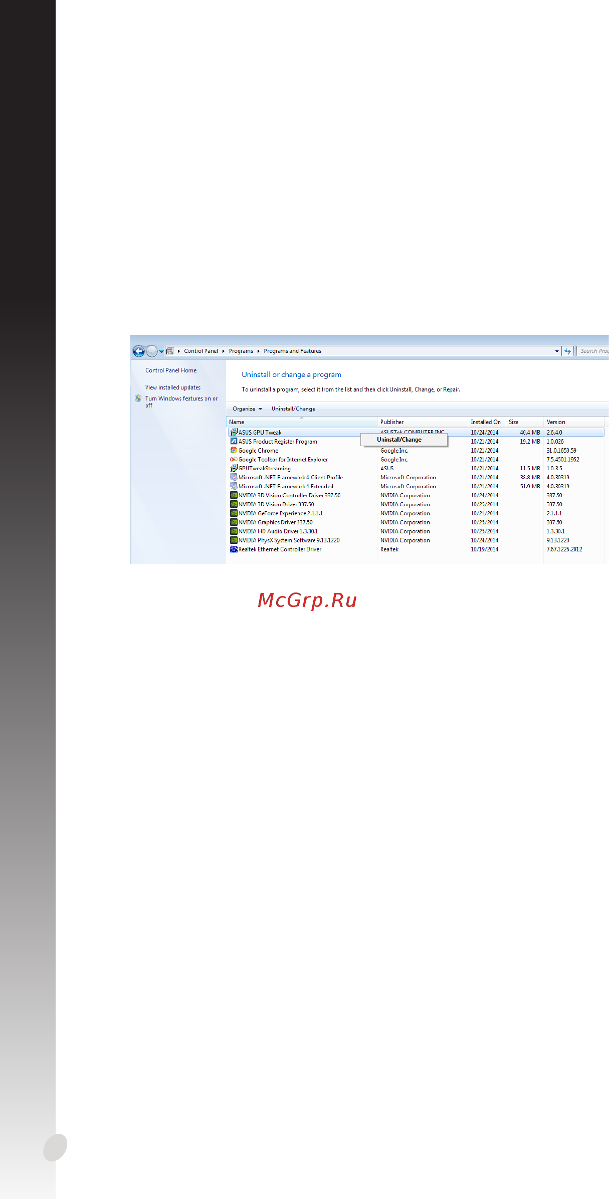Click the ASUS GPU Tweak icon
Image resolution: width=609 pixels, height=1199 pixels.
(x=234, y=432)
